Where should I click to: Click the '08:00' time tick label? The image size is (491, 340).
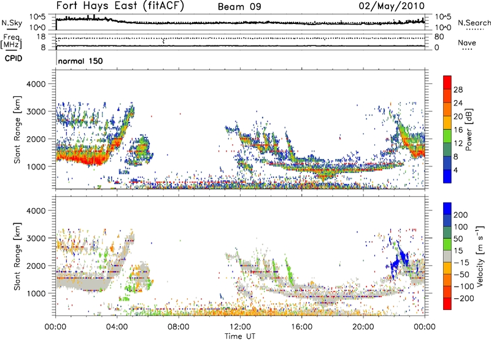(179, 327)
